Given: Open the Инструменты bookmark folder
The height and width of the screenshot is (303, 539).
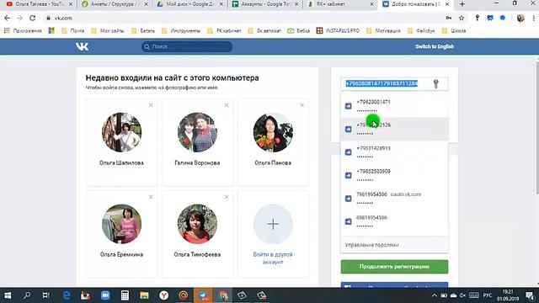Looking at the screenshot, I should 181,30.
